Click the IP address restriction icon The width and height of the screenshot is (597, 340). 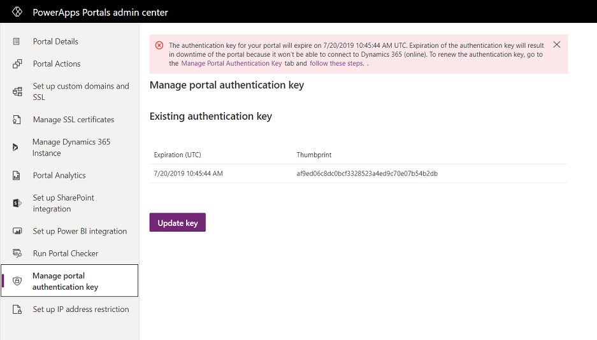[x=17, y=309]
